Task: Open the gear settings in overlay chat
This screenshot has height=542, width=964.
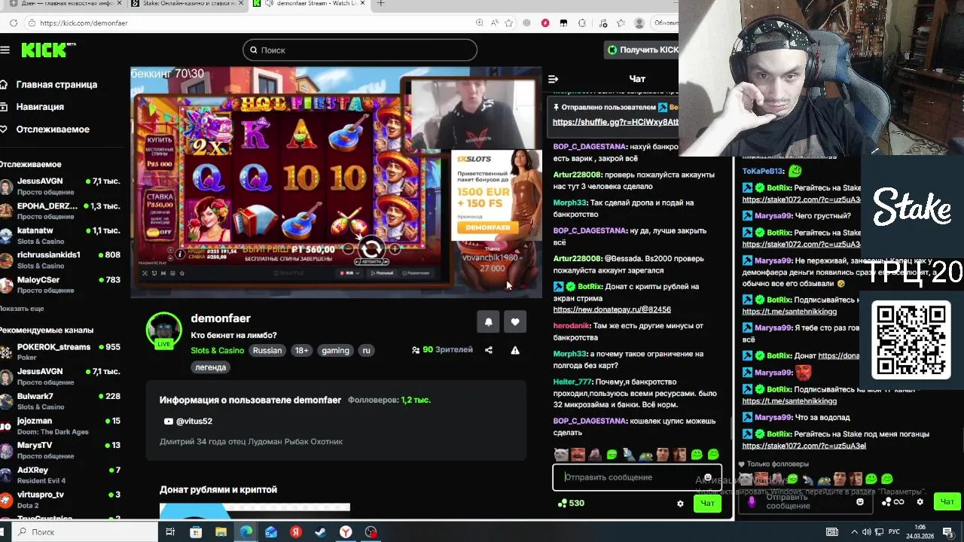Action: (920, 501)
